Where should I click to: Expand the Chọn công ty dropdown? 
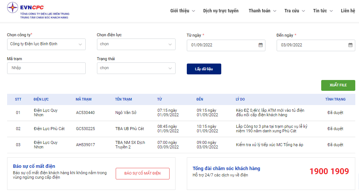pyautogui.click(x=46, y=44)
